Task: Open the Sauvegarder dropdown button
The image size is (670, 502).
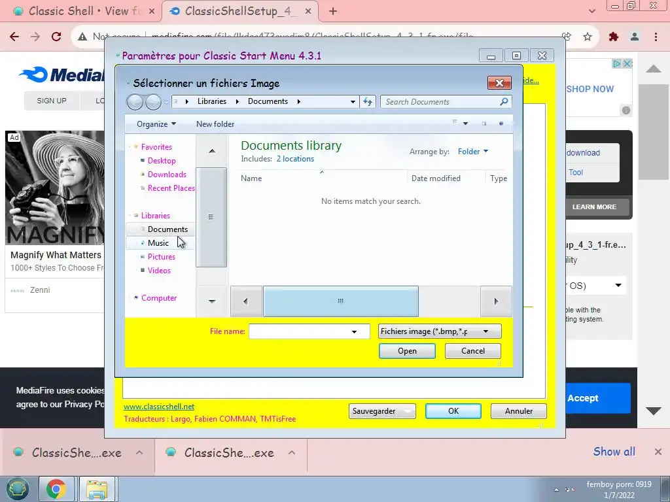Action: point(382,411)
